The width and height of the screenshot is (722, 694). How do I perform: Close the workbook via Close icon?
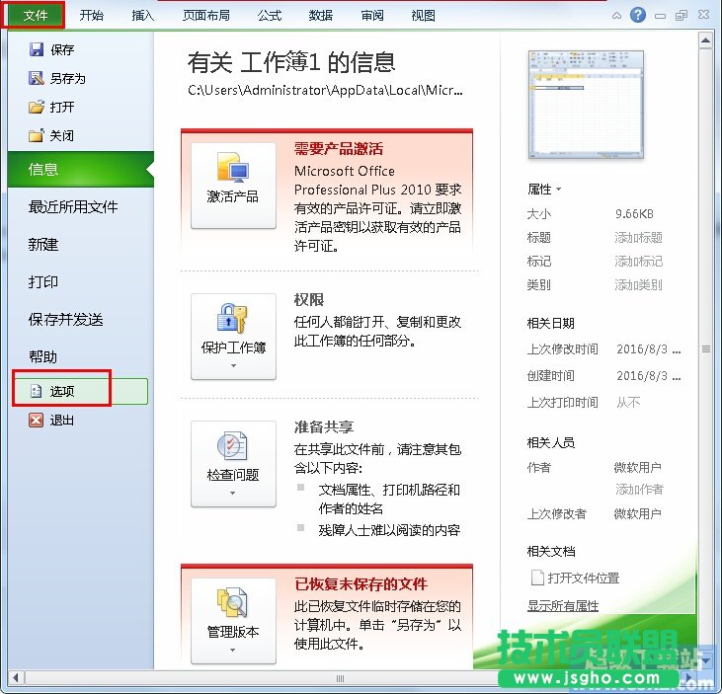37,135
